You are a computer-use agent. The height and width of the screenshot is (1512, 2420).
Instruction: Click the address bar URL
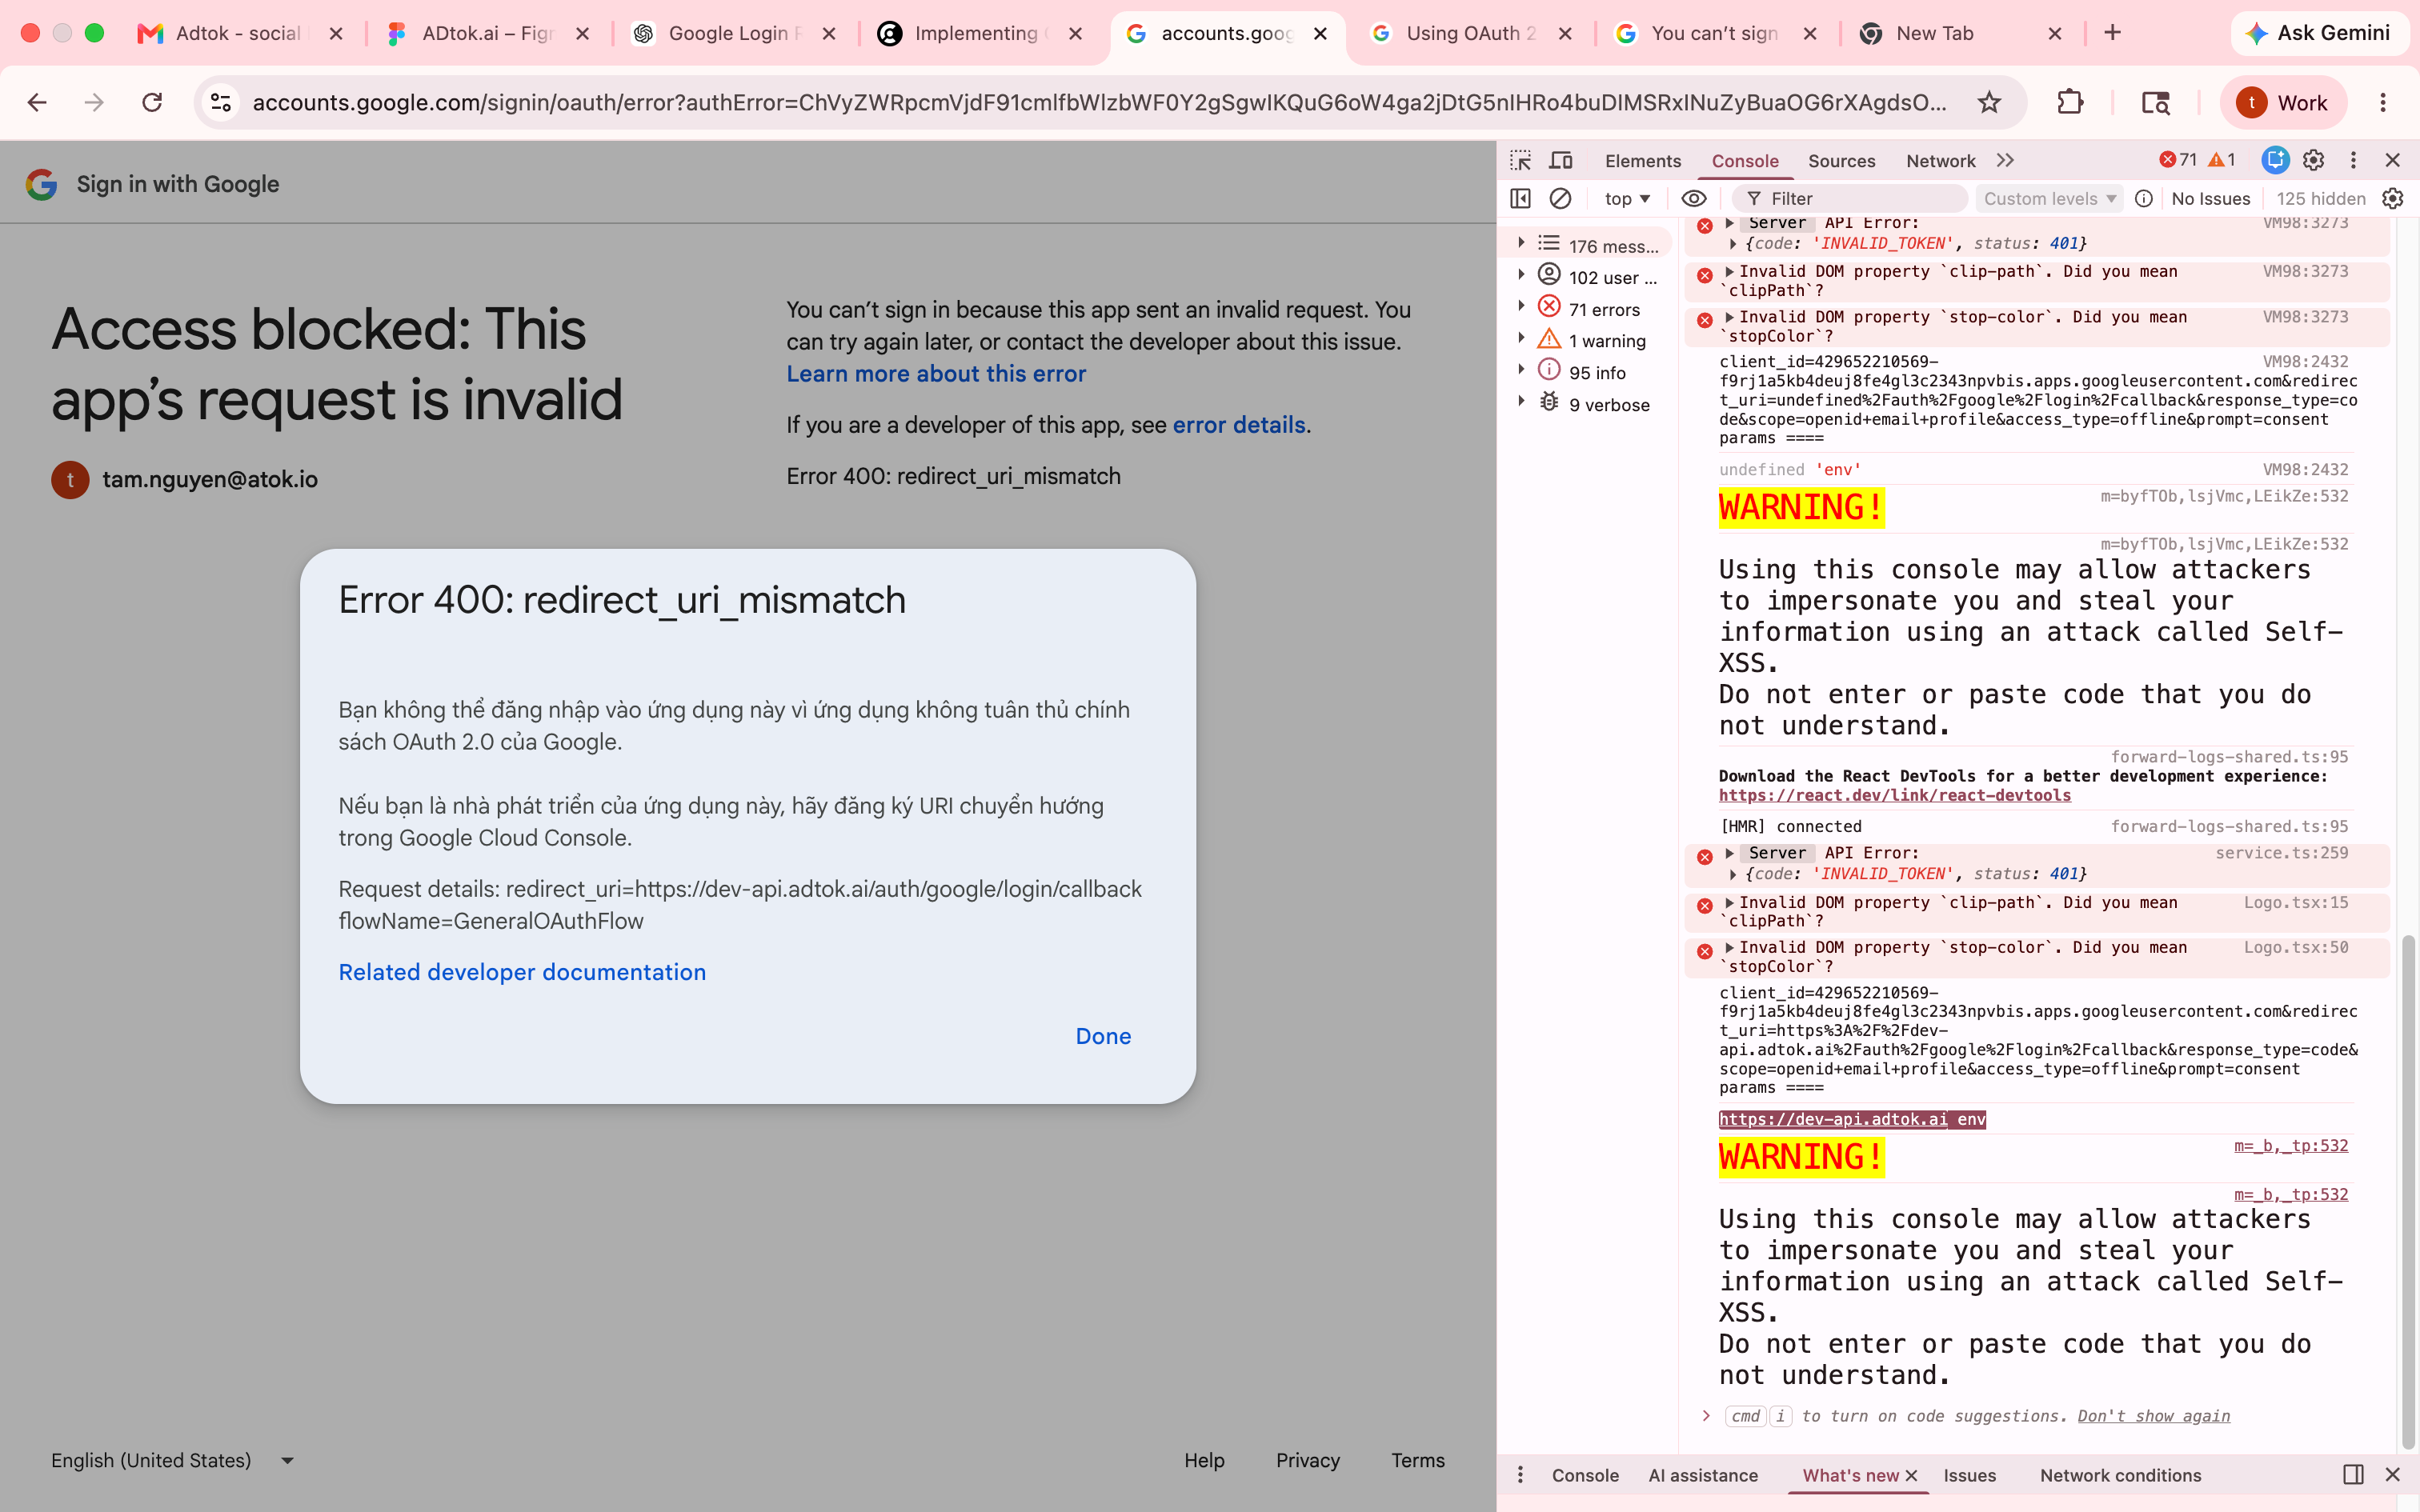pos(1100,102)
